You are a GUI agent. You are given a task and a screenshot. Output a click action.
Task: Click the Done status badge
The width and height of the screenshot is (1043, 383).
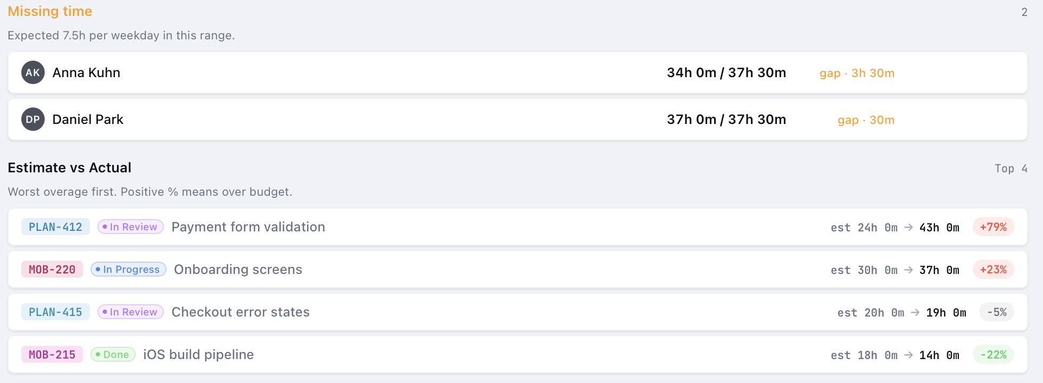tap(113, 354)
